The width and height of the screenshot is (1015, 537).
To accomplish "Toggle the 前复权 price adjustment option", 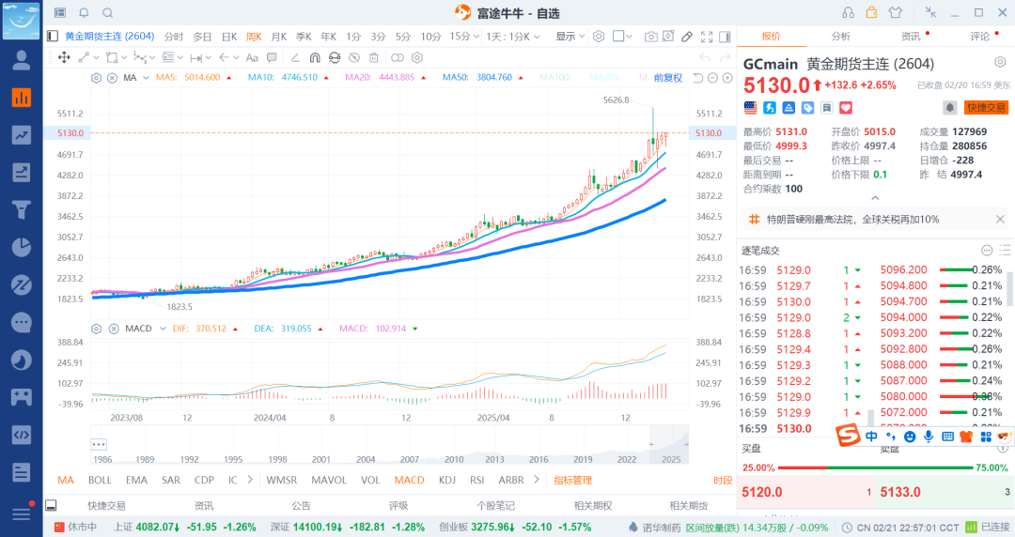I will (668, 78).
